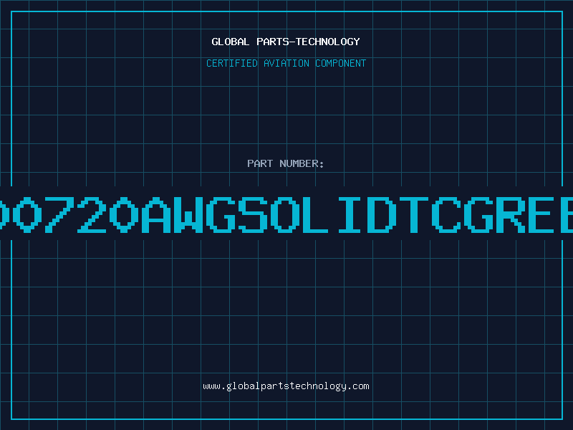Click the word COMPONENT in the subtitle
The height and width of the screenshot is (430, 573).
(x=341, y=63)
